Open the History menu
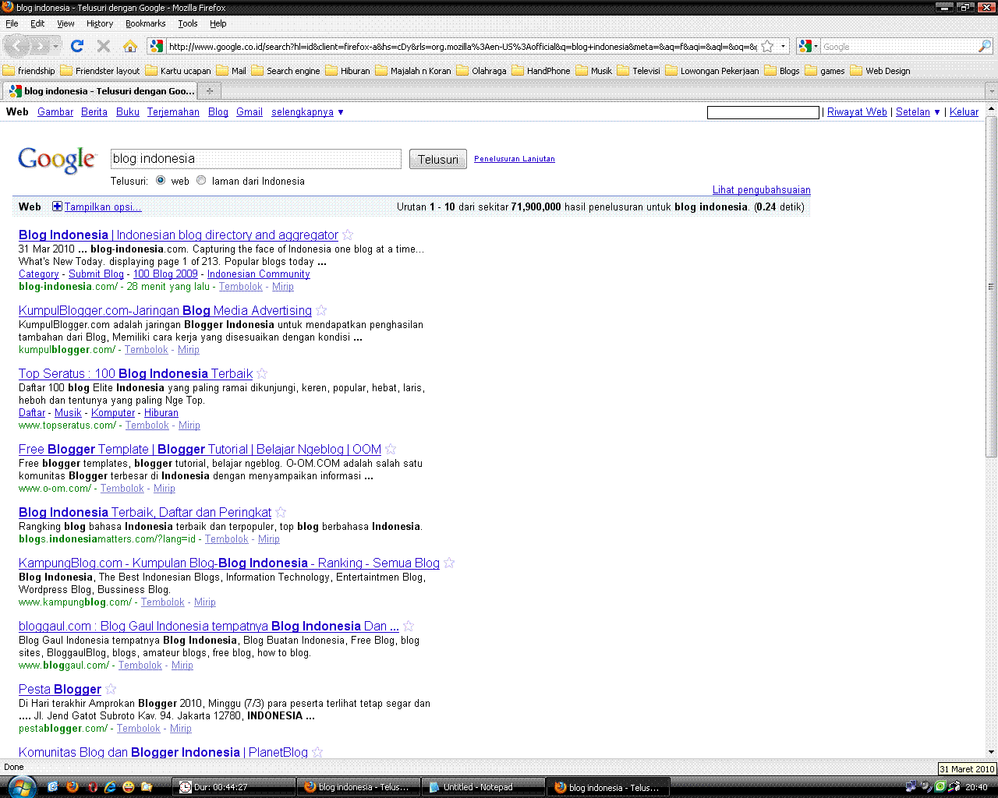Image resolution: width=998 pixels, height=798 pixels. click(x=100, y=23)
